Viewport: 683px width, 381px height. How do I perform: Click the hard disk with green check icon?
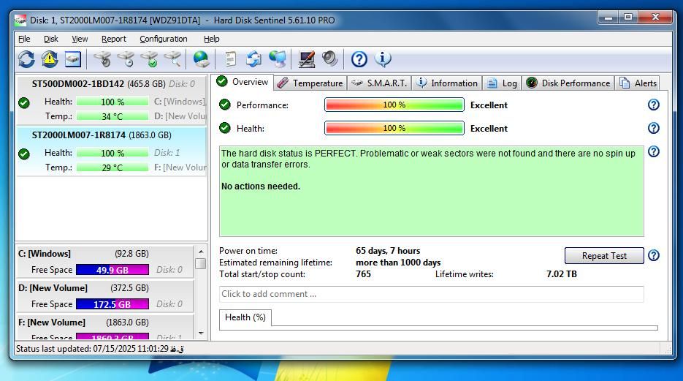tap(150, 59)
